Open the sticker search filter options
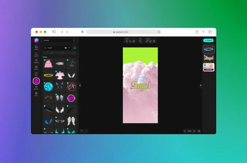 click(69, 48)
